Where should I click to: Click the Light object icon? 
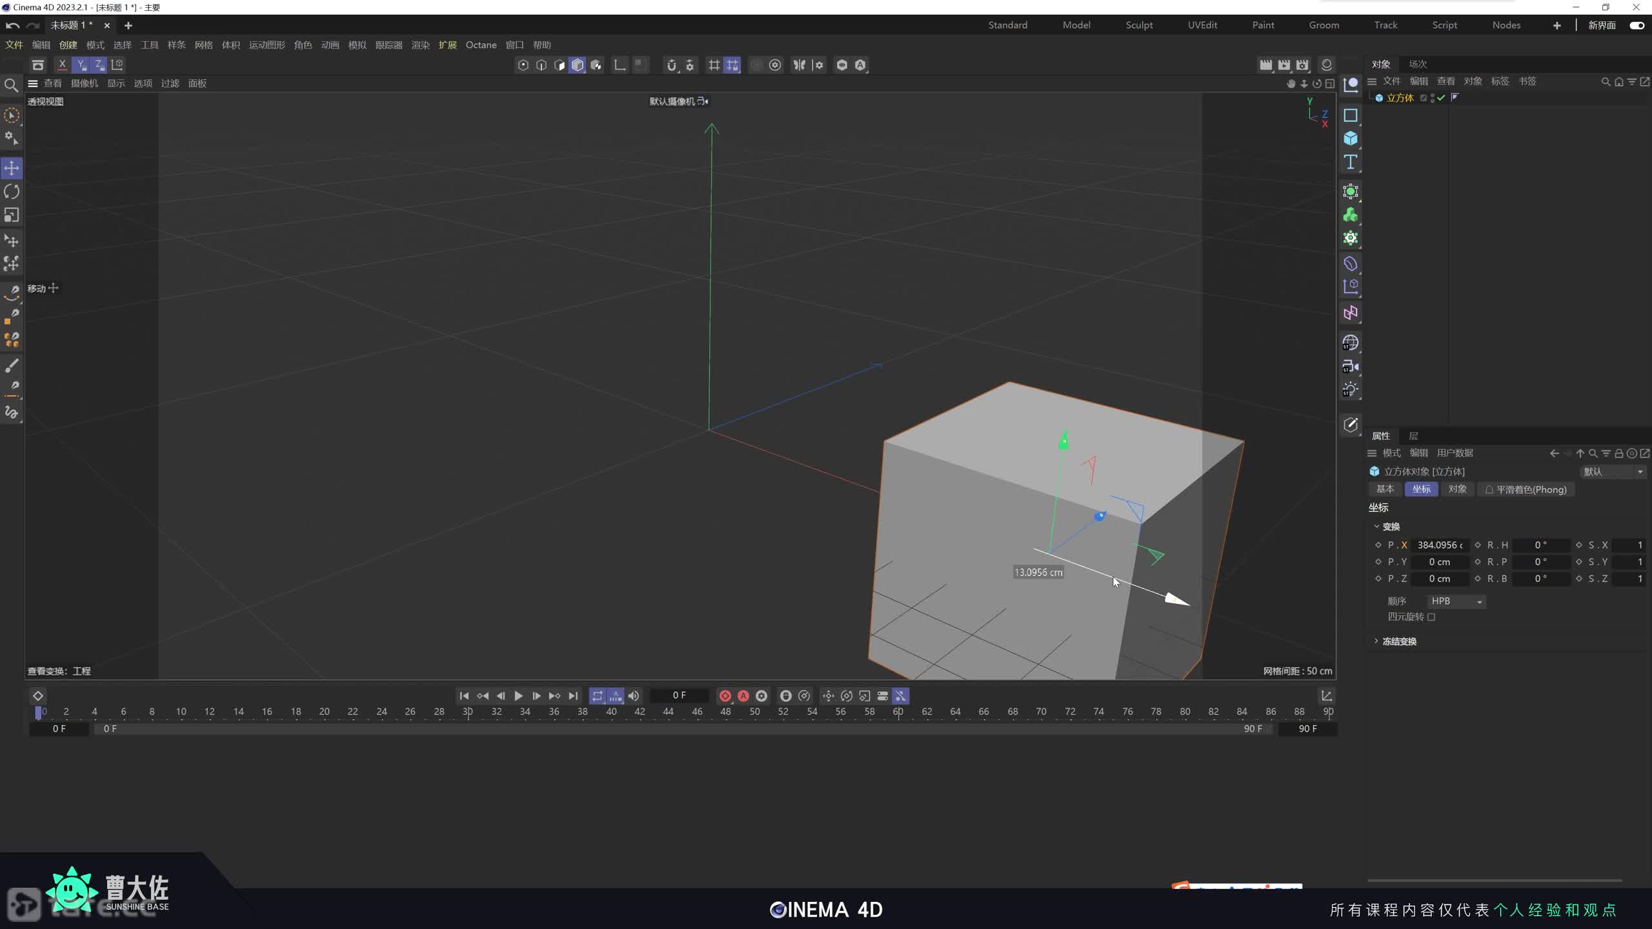click(1350, 390)
